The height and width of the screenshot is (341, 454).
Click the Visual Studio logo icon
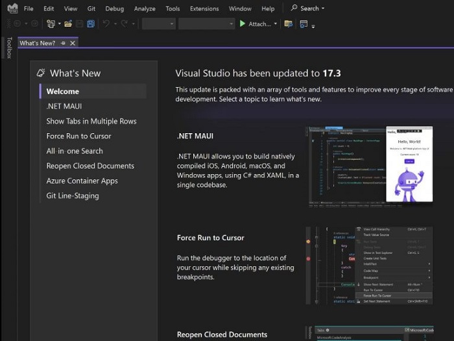tap(12, 8)
